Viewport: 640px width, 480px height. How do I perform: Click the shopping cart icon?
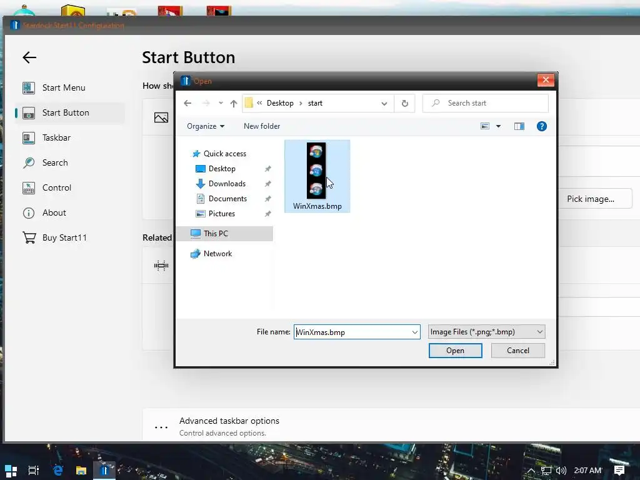[29, 237]
